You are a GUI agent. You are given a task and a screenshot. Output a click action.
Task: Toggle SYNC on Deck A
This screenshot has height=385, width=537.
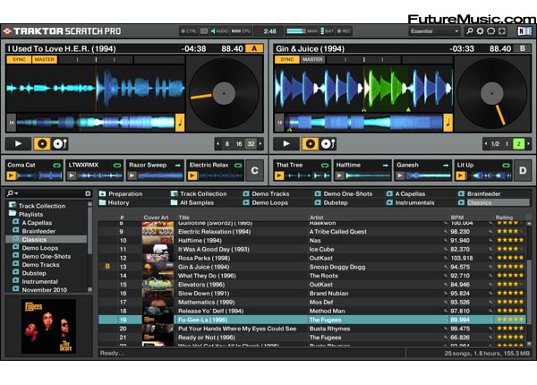click(x=19, y=60)
